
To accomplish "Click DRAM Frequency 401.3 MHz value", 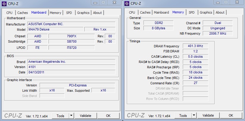I will pyautogui.click(x=196, y=46).
